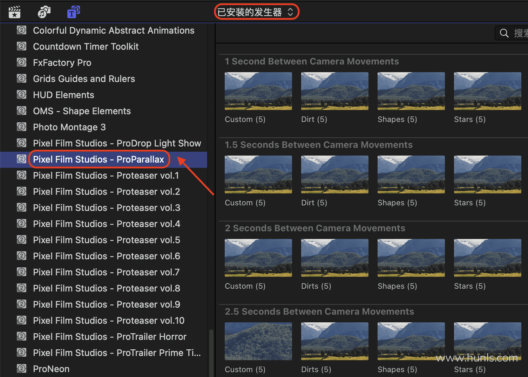
Task: Click the icon beside Proteaser vol.7
Action: (x=22, y=272)
